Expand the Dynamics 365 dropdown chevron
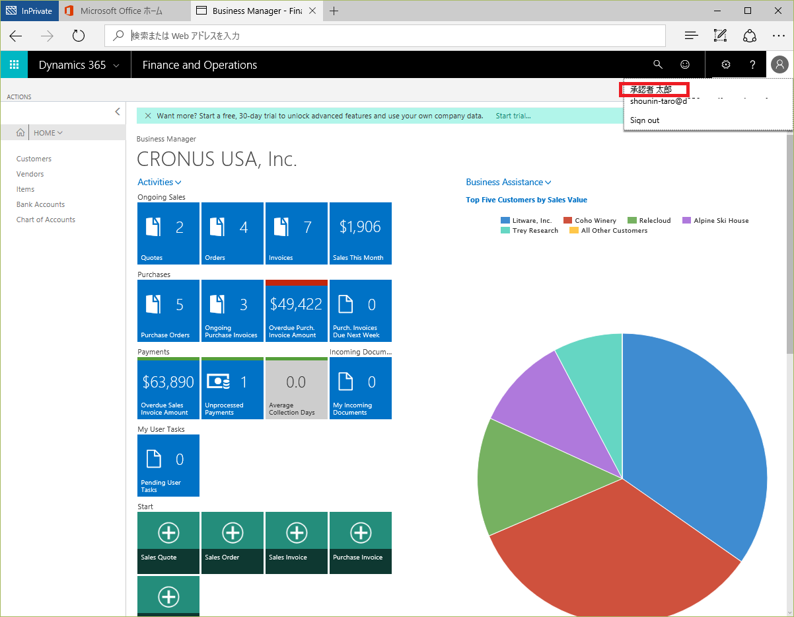 point(116,65)
